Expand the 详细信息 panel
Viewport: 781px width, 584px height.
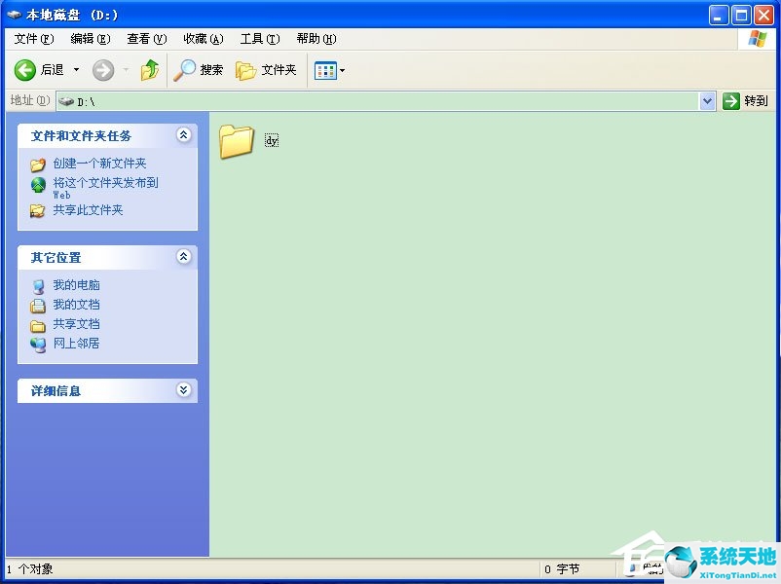point(183,390)
